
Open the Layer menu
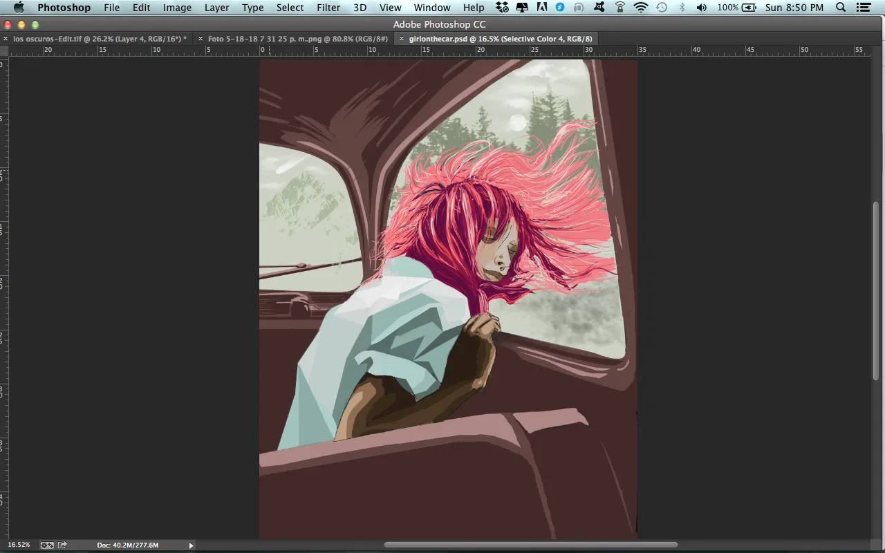(x=216, y=8)
